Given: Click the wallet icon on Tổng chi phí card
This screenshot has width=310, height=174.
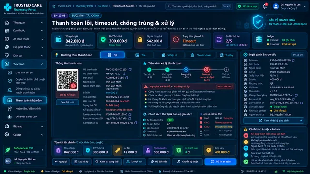Looking at the screenshot, I should [59, 40].
